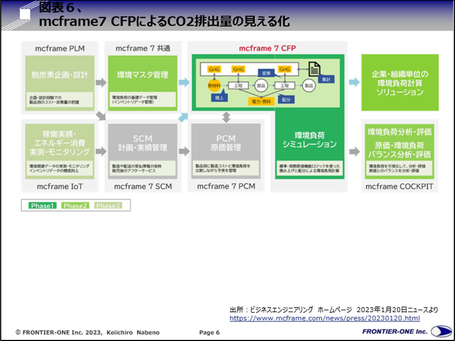
Task: Select the 稼働実績・エネルギー消費 monitoring block
Action: coord(60,151)
